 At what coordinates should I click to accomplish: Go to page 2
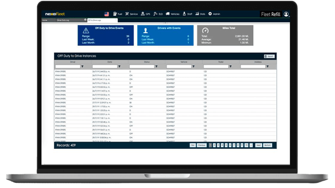tap(214, 145)
